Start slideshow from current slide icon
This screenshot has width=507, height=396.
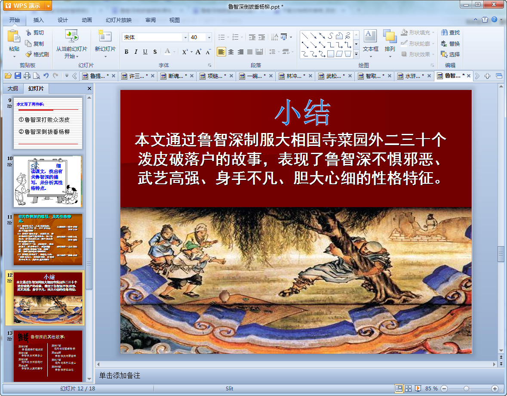[71, 36]
